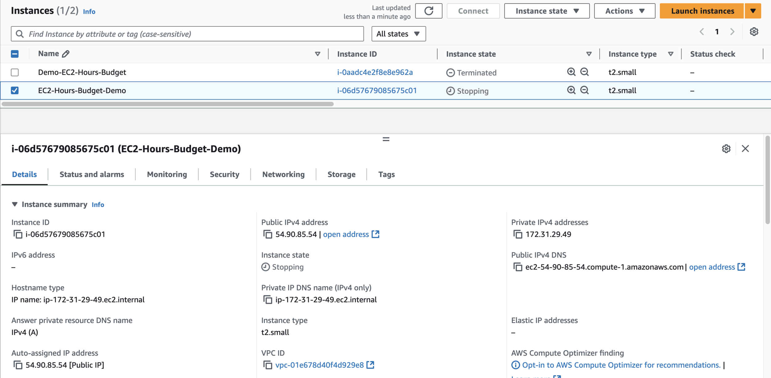771x378 pixels.
Task: Select the Demo-EC2-Hours-Budget instance checkbox
Action: (x=15, y=72)
